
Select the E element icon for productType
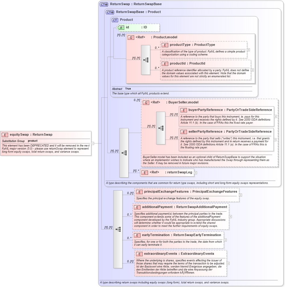coord(165,45)
